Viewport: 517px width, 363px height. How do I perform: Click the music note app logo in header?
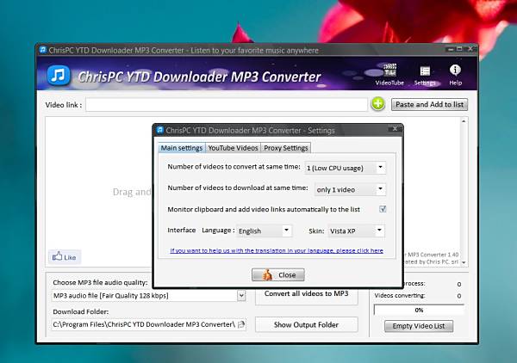click(59, 76)
